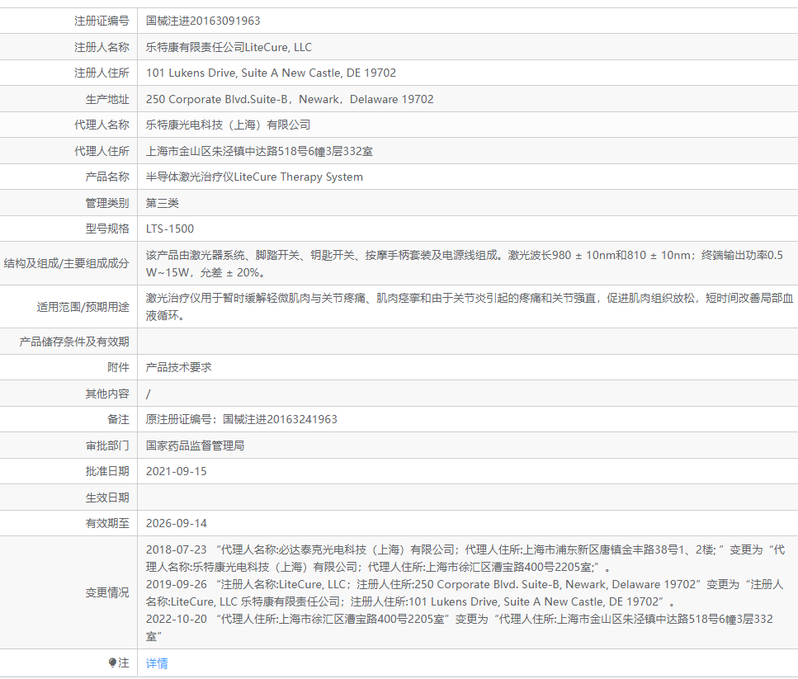
Task: Select agent name 乐特康光电科技（上海）有限公司
Action: coord(228,125)
